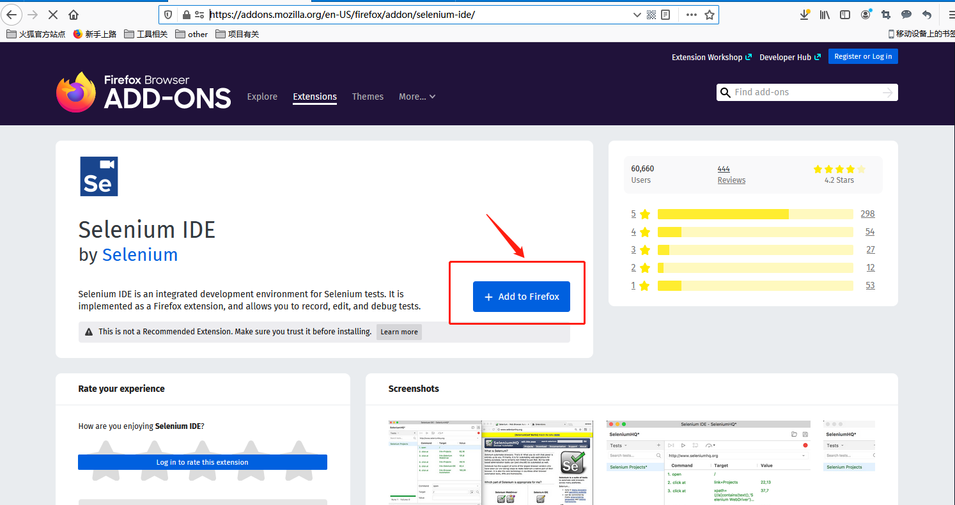Viewport: 955px width, 505px height.
Task: Open the downloads panel arrow icon
Action: (x=805, y=14)
